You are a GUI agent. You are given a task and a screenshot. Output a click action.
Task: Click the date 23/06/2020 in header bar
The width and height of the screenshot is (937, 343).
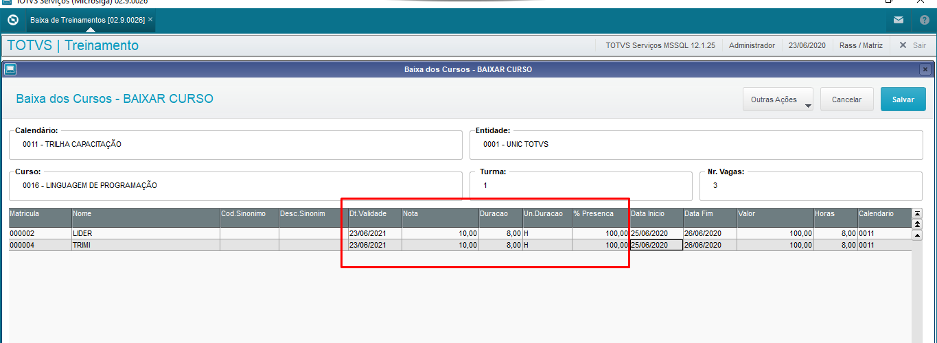click(x=807, y=45)
